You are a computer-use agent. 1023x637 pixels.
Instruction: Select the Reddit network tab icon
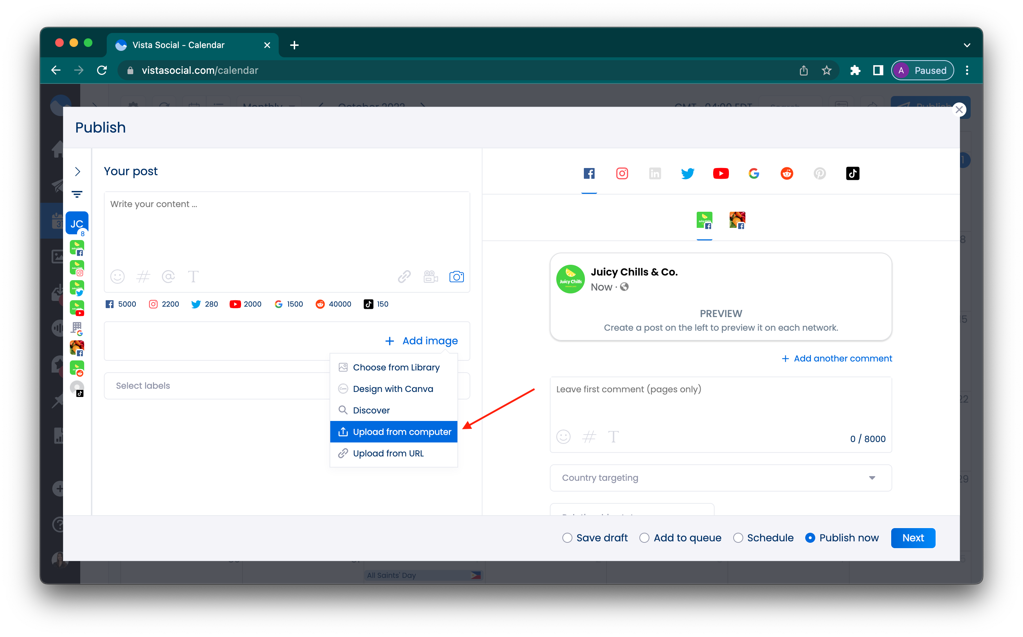[x=787, y=173]
